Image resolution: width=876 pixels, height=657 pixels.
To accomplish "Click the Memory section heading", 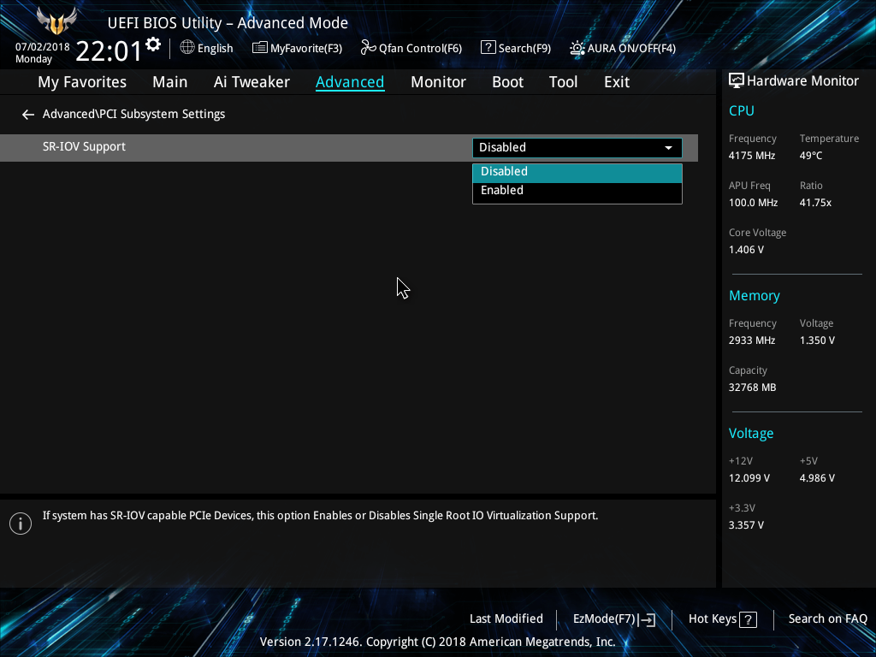I will pos(755,296).
